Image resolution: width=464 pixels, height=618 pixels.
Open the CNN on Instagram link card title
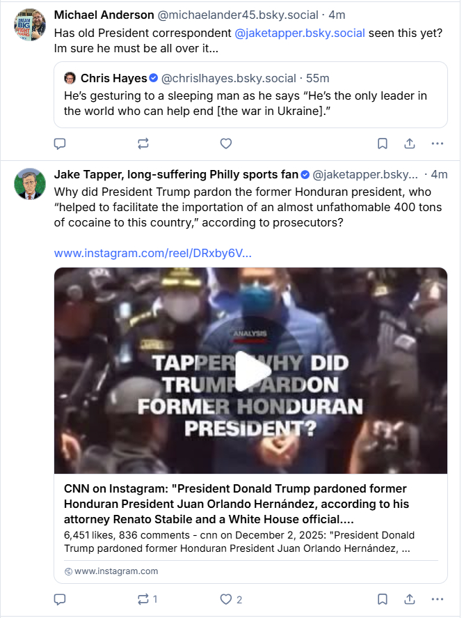235,504
